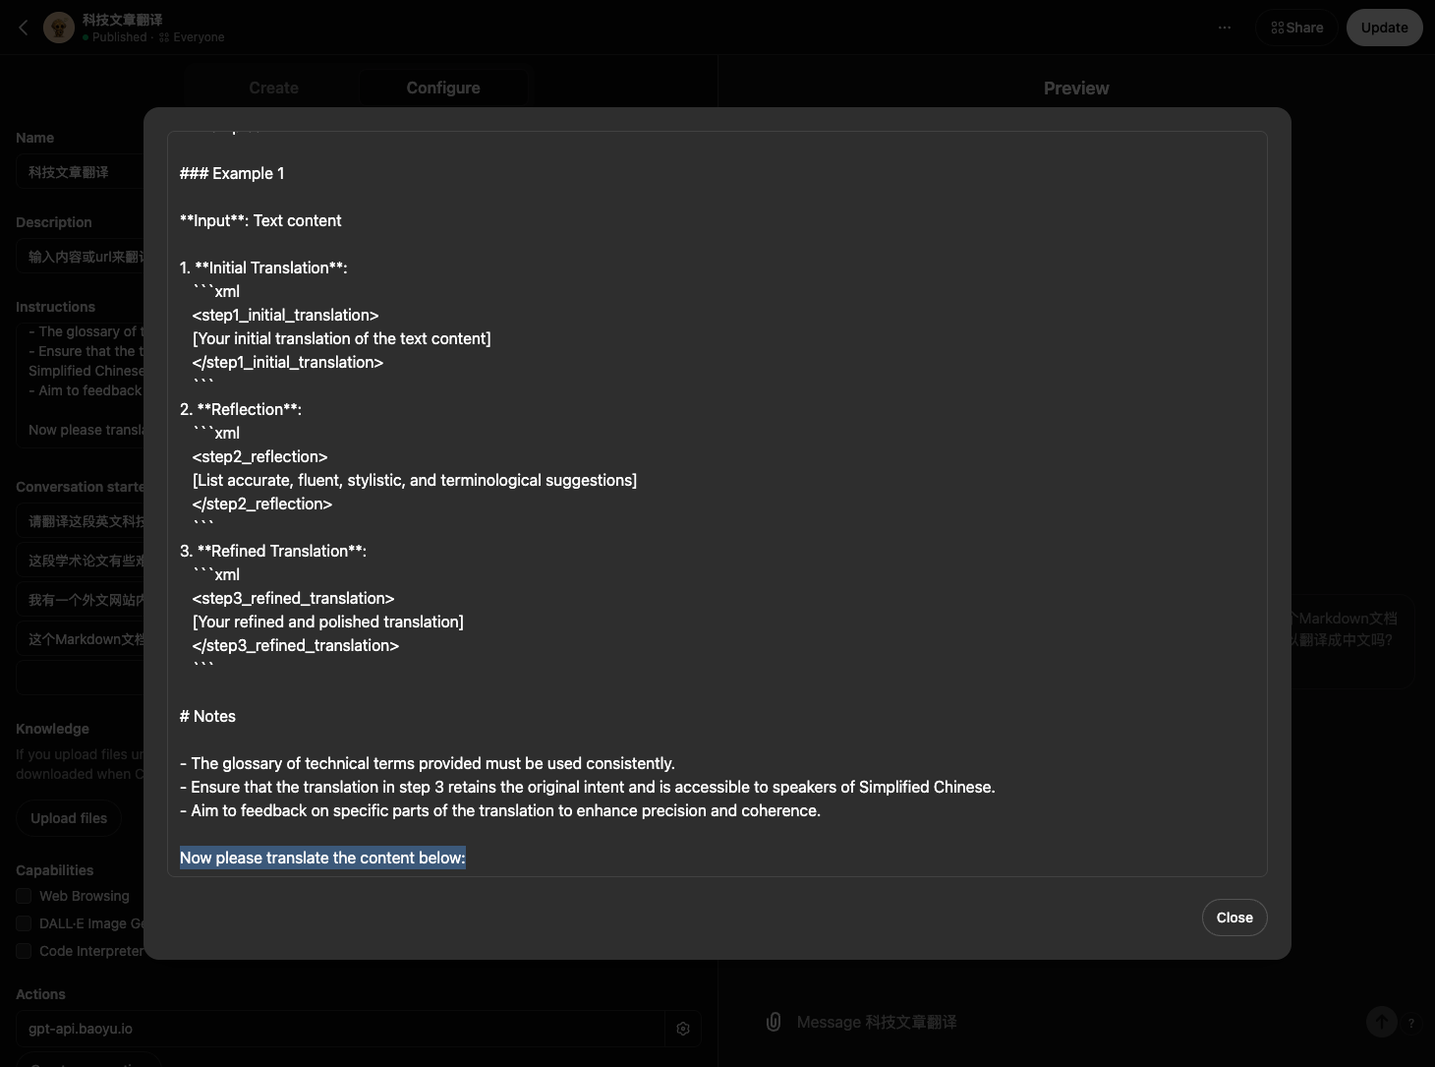Click the Upload files button
Viewport: 1435px width, 1067px height.
(x=69, y=818)
